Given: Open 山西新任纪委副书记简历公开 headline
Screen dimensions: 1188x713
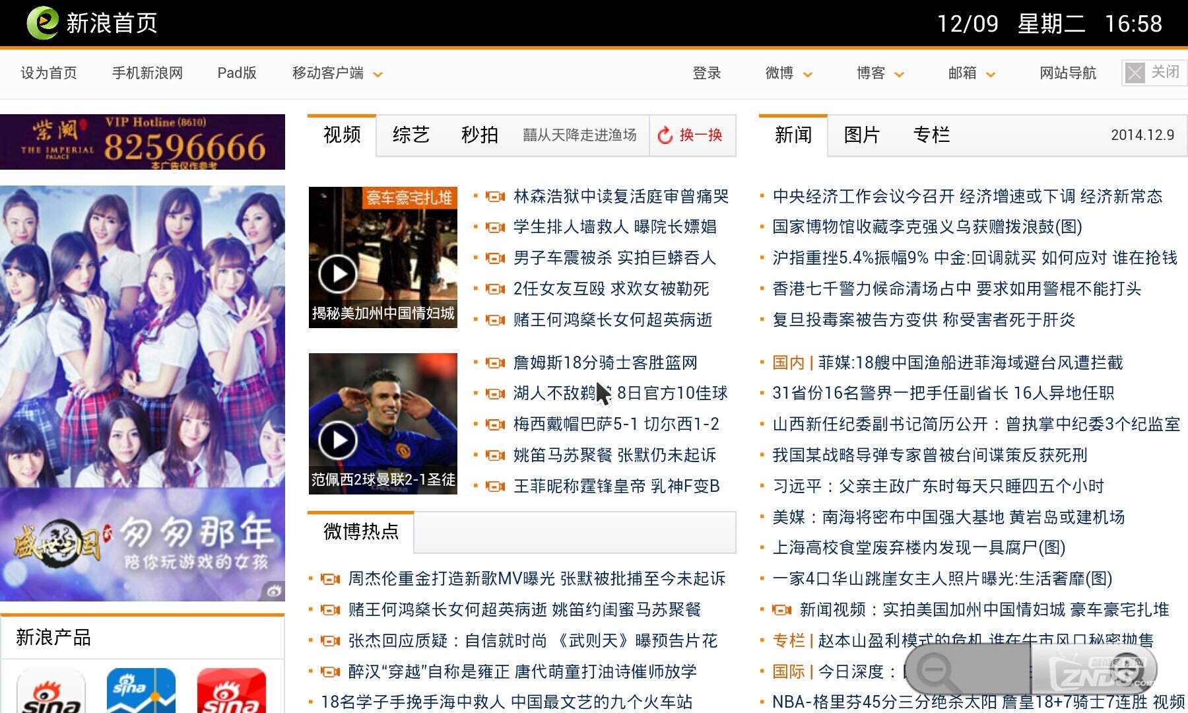Looking at the screenshot, I should [x=976, y=424].
